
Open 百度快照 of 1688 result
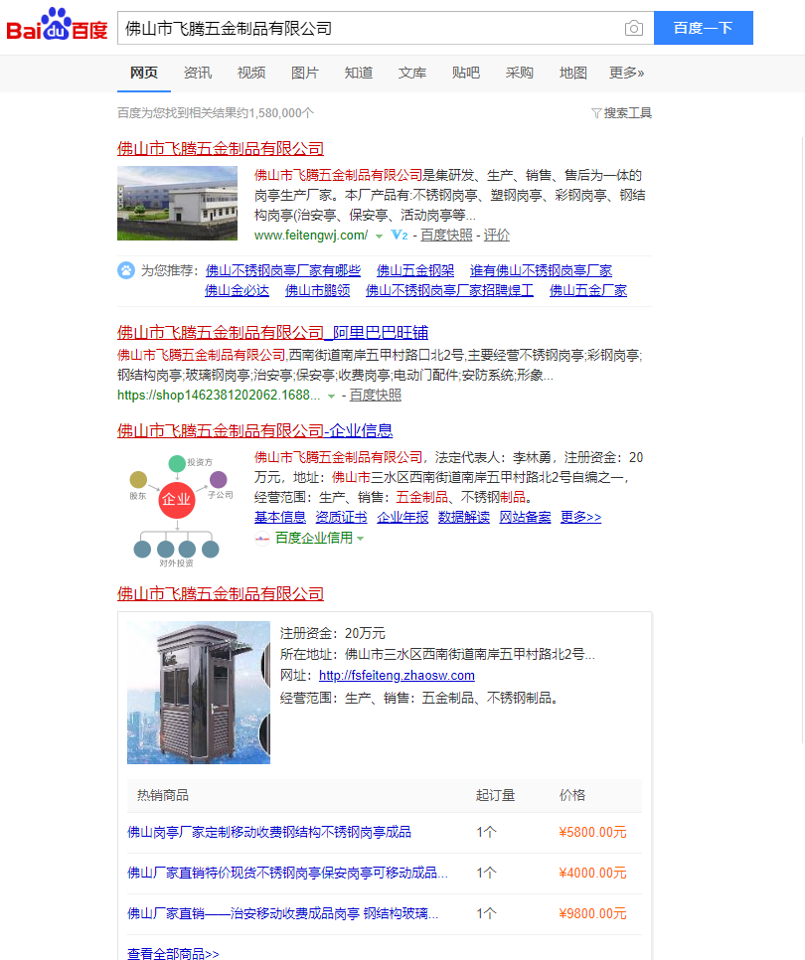(x=376, y=396)
